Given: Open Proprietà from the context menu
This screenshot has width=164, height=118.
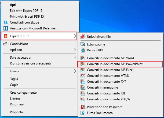Looking at the screenshot, I should click(40, 112).
